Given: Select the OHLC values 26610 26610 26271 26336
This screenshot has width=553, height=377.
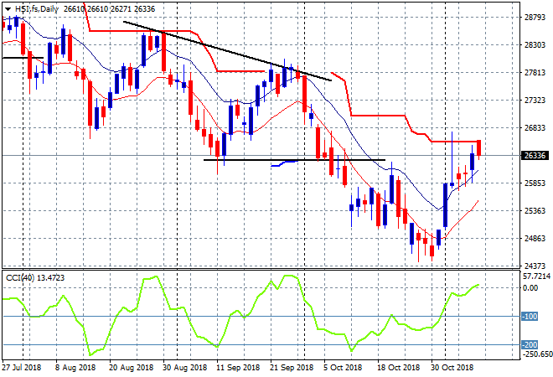Looking at the screenshot, I should 109,9.
